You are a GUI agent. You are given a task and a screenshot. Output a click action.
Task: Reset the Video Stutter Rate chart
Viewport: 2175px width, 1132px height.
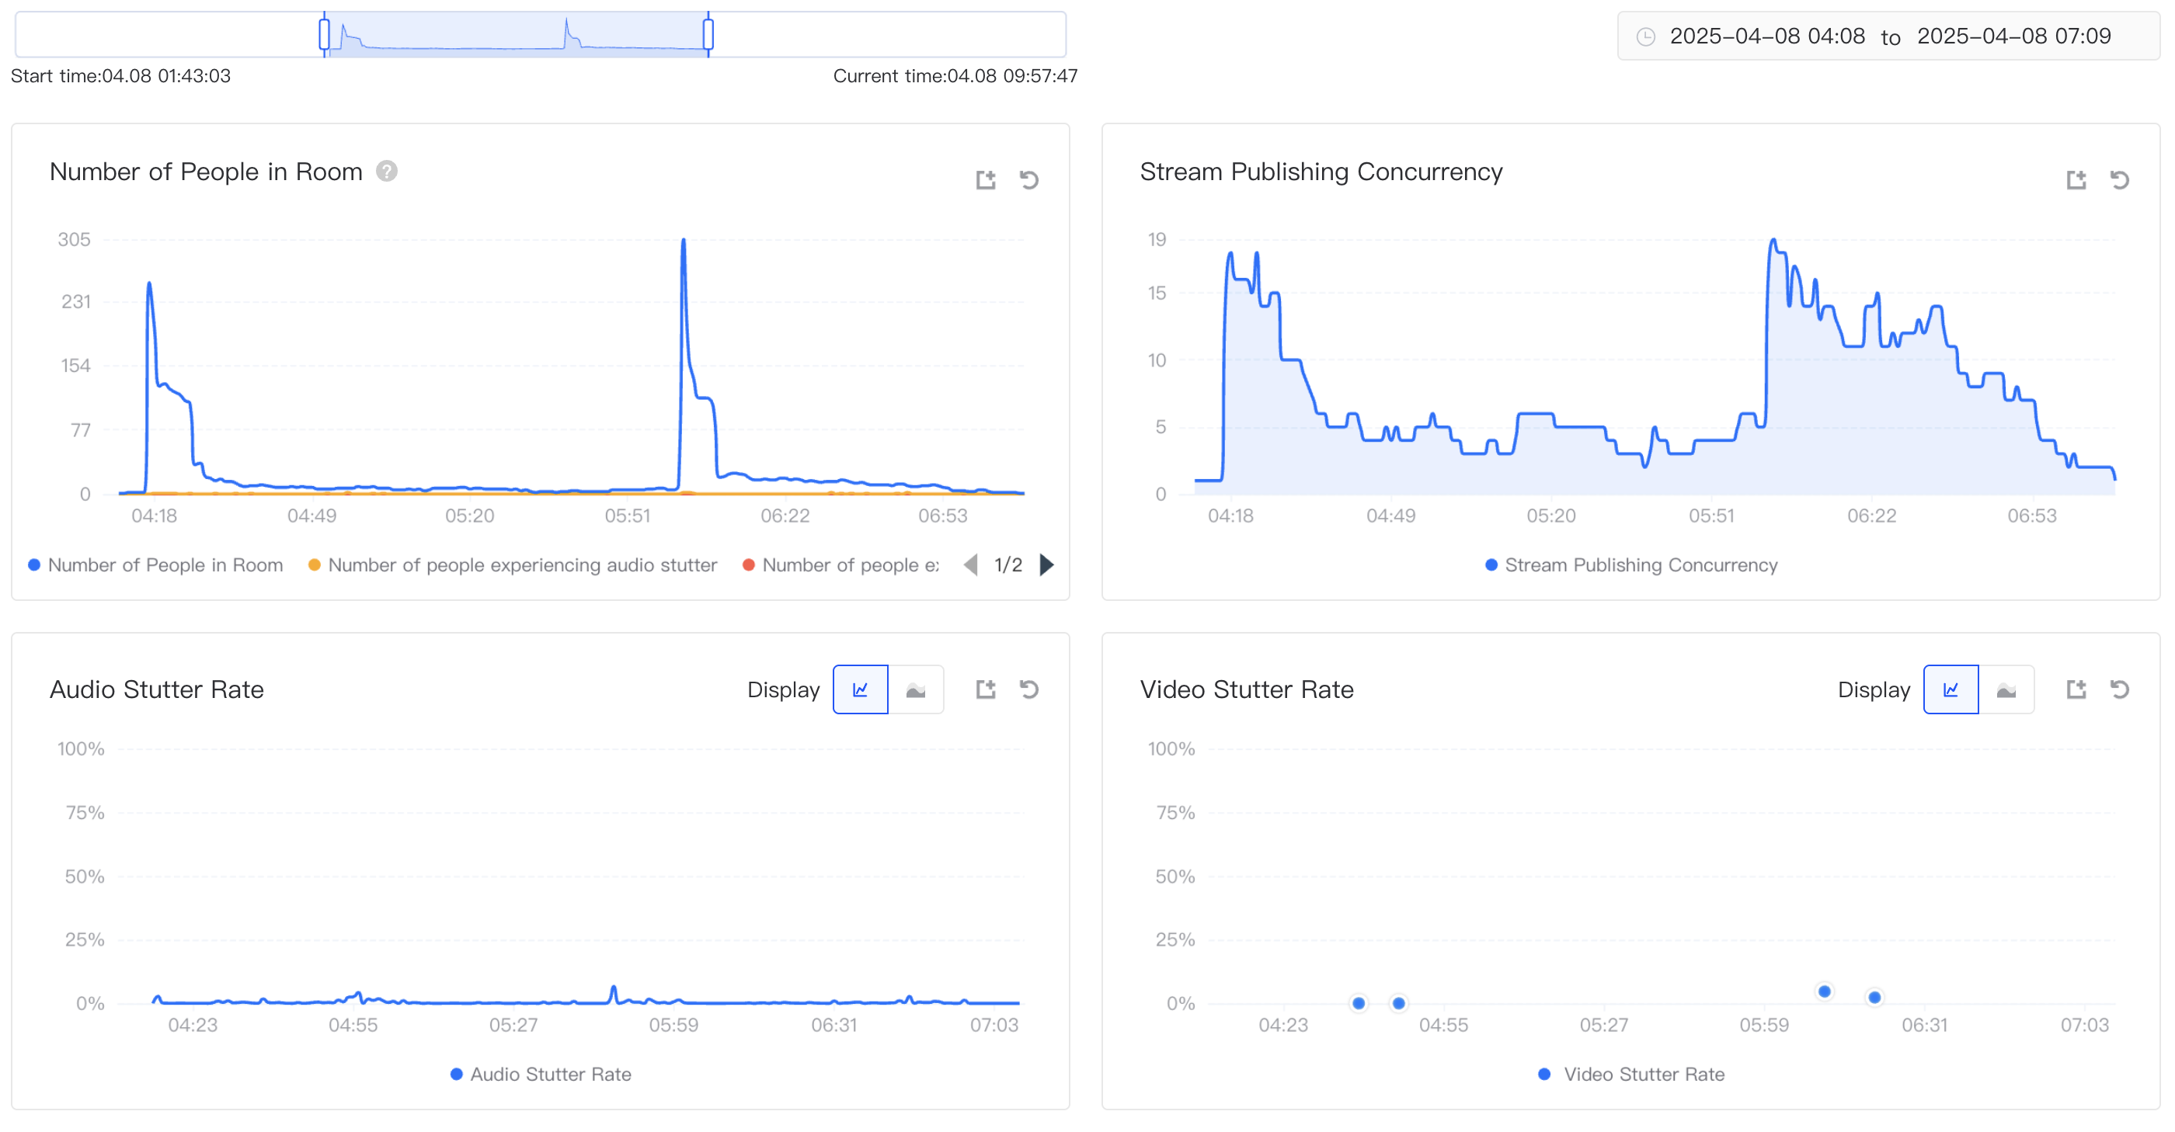click(2118, 689)
